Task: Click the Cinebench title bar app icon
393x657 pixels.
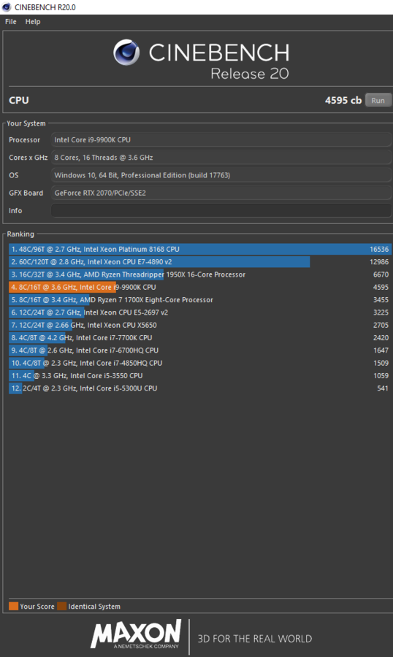Action: point(7,7)
